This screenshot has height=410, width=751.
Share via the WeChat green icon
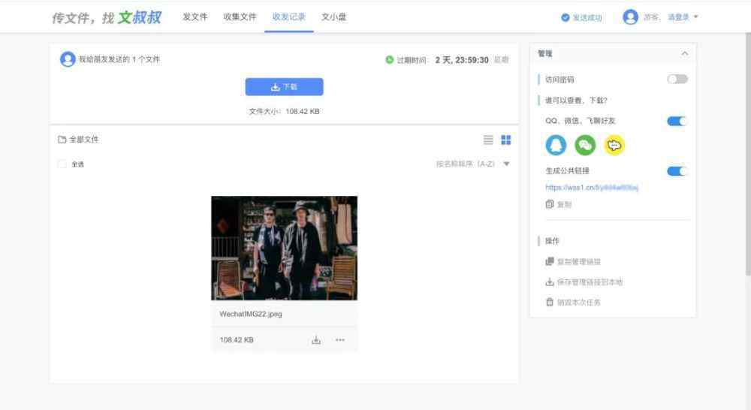585,145
